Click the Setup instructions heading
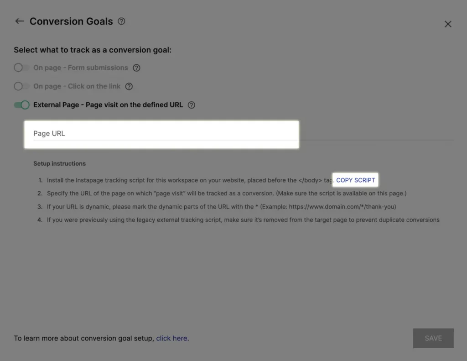The image size is (467, 361). [60, 163]
